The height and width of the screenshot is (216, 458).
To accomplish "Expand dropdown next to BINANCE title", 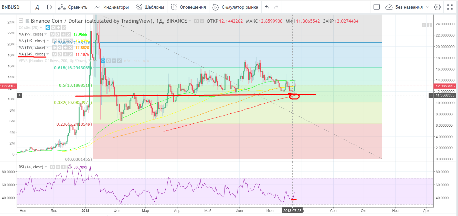I will (190, 21).
